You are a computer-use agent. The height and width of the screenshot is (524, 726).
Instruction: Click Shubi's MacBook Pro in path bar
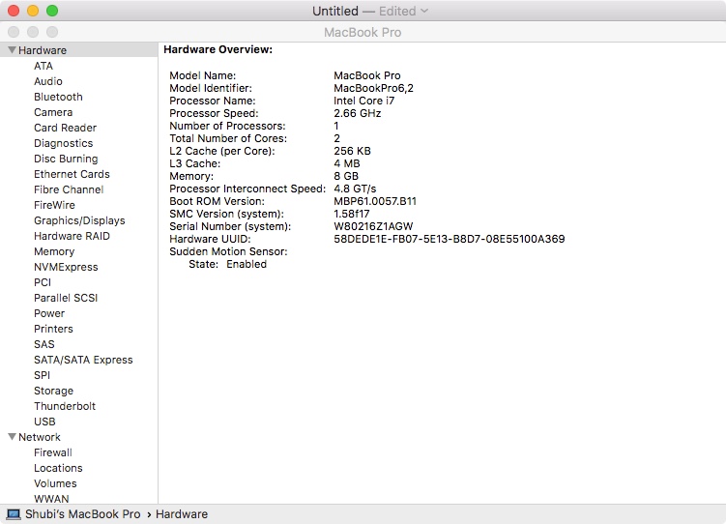click(82, 514)
